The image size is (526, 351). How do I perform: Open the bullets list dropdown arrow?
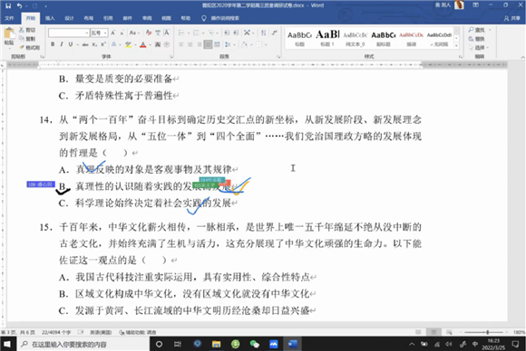(x=189, y=33)
